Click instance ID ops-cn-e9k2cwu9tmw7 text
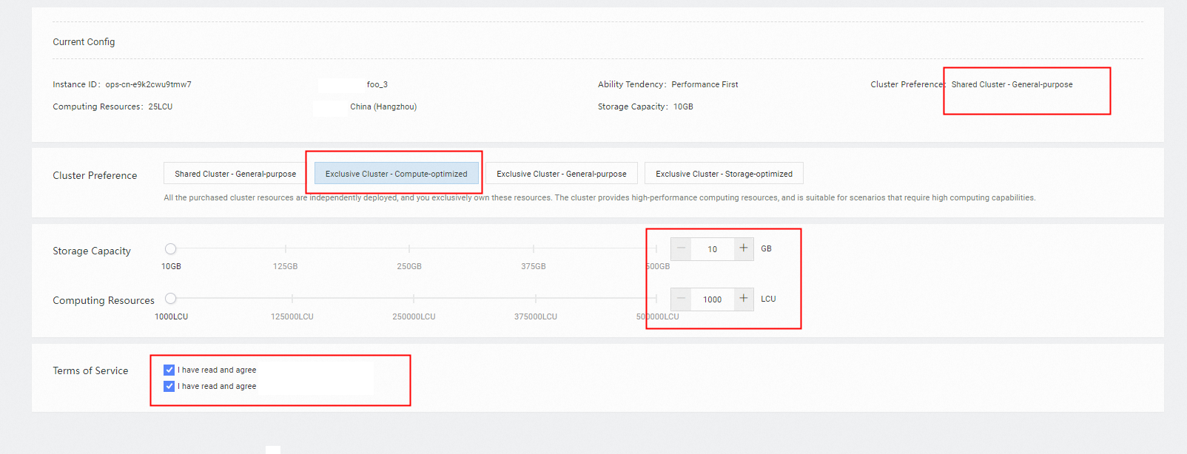Image resolution: width=1187 pixels, height=454 pixels. pyautogui.click(x=148, y=84)
